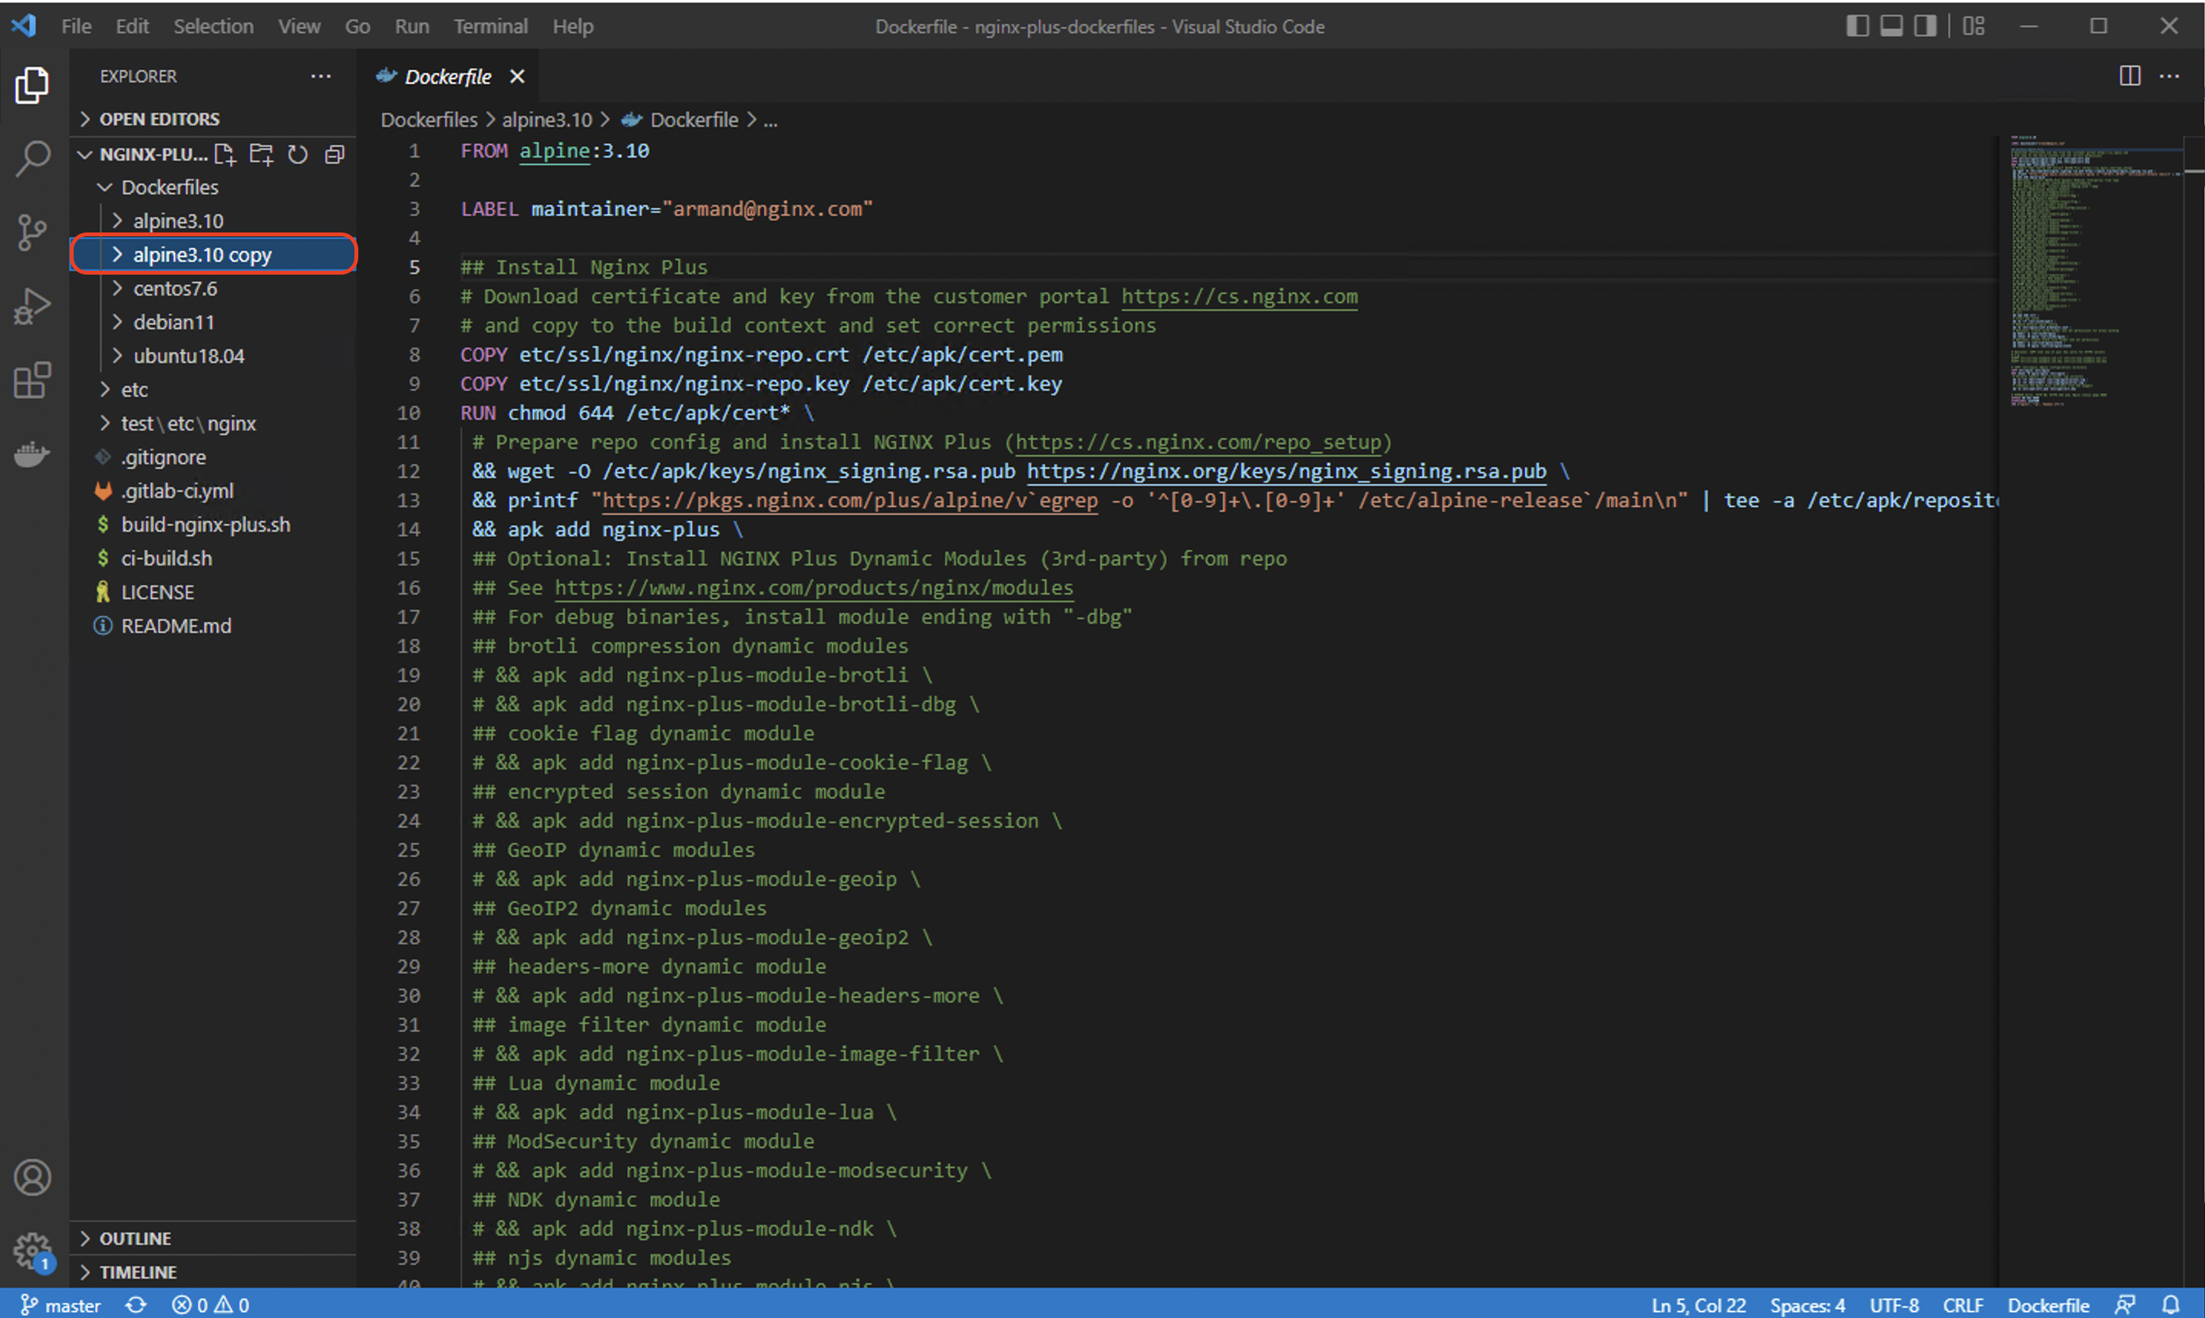2205x1318 pixels.
Task: Expand the Timeline section
Action: point(213,1272)
